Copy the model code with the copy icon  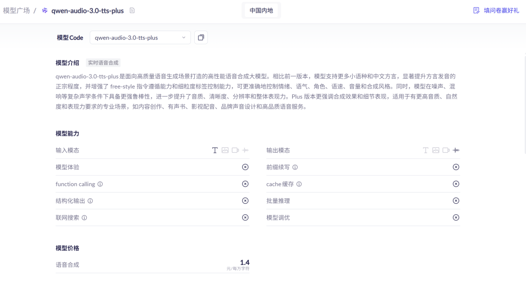tap(201, 37)
